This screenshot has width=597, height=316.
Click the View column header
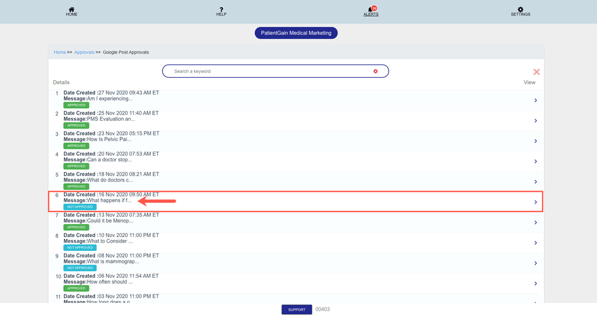529,82
